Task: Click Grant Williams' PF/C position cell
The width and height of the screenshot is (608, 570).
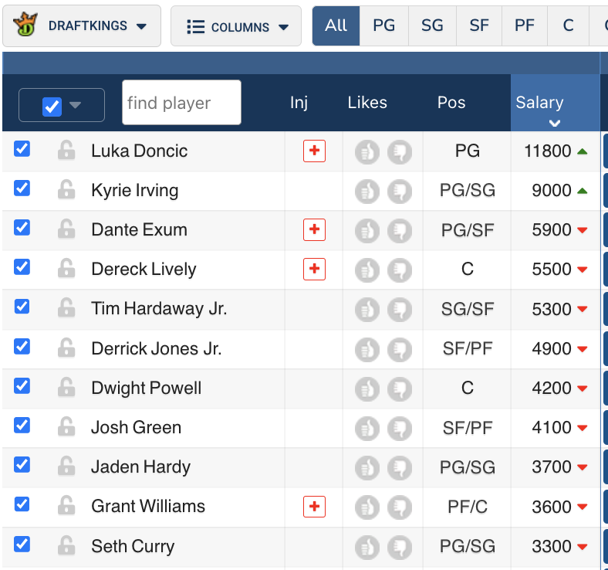Action: pos(468,507)
